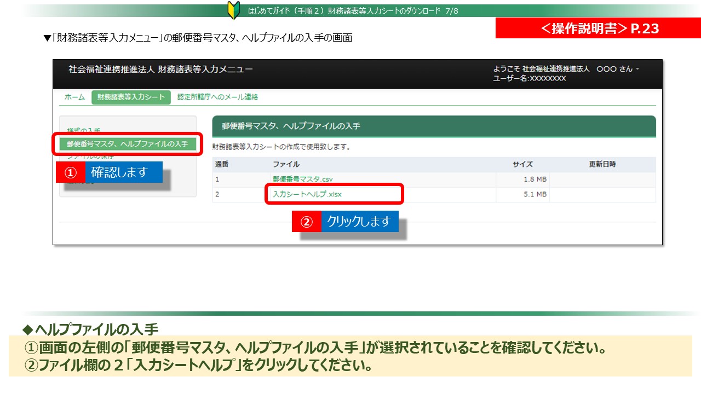Click the 更新日時 column header
The height and width of the screenshot is (394, 701).
602,164
